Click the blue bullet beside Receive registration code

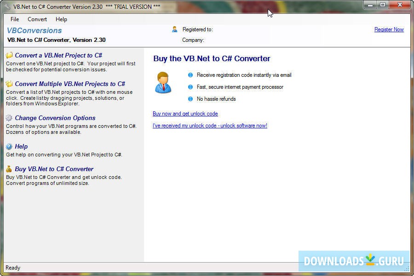pyautogui.click(x=190, y=75)
